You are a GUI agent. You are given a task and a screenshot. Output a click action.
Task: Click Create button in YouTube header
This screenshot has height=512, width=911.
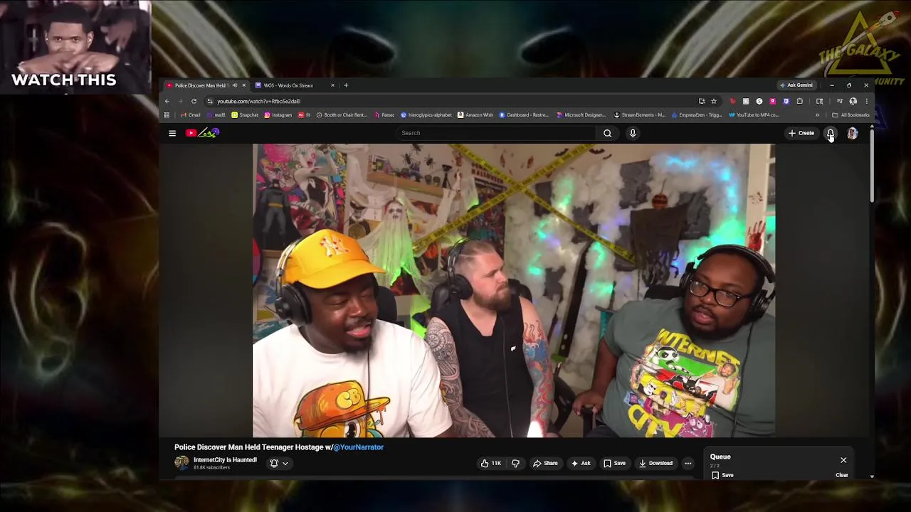pos(801,133)
